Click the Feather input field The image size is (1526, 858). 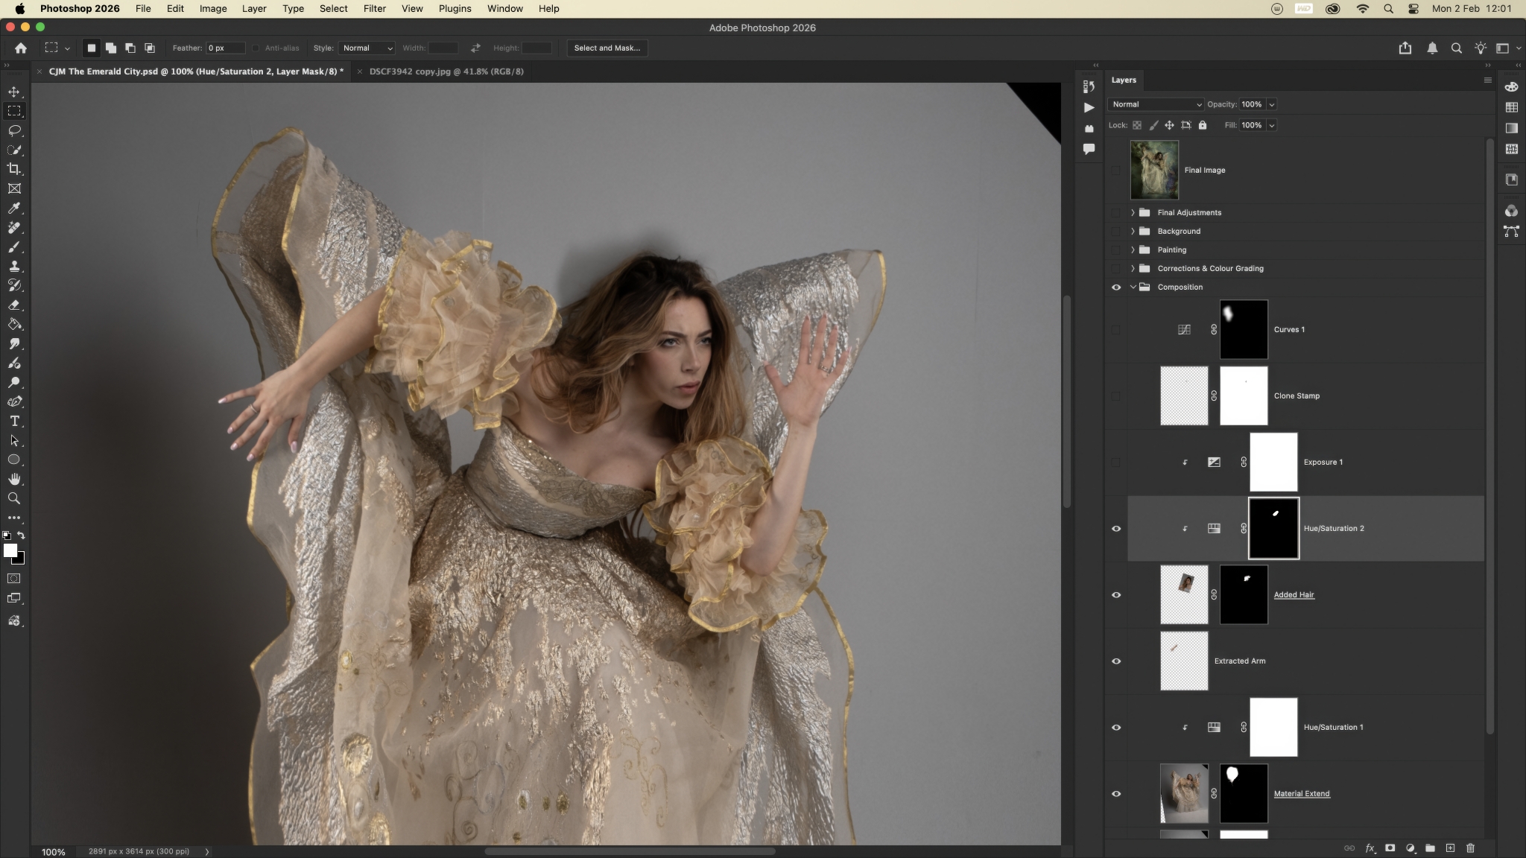[224, 48]
